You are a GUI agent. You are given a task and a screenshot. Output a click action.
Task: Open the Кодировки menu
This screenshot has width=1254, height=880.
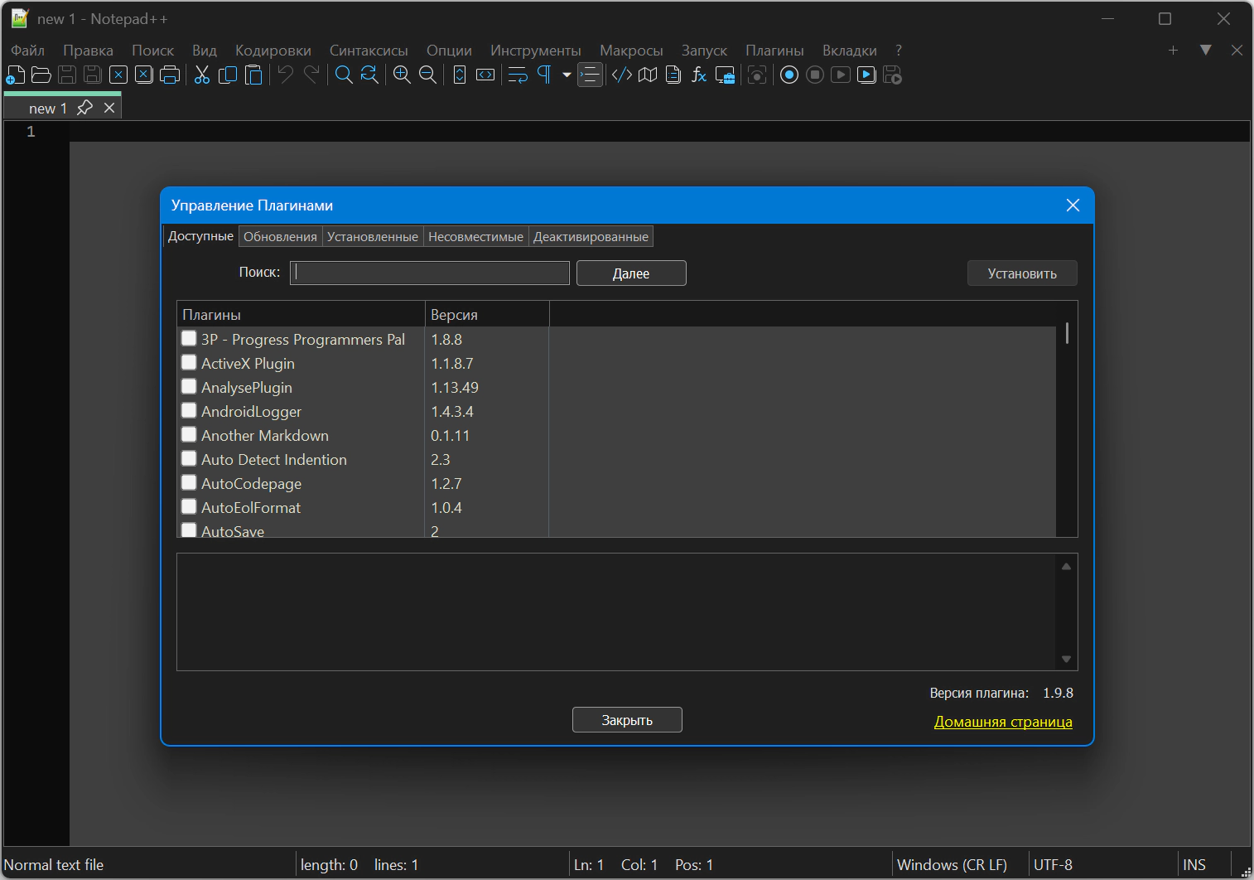click(x=273, y=51)
